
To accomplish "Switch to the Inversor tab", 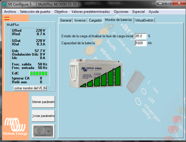I will [80, 20].
